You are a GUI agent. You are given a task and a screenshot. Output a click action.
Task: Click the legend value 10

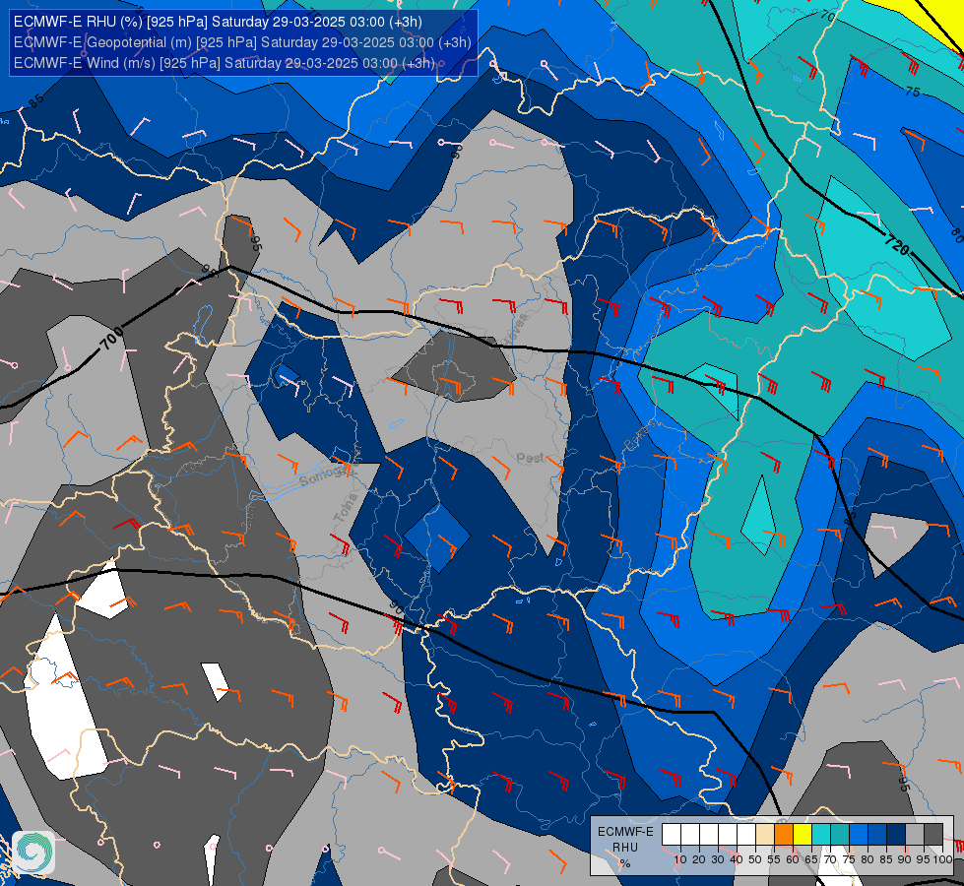point(680,859)
